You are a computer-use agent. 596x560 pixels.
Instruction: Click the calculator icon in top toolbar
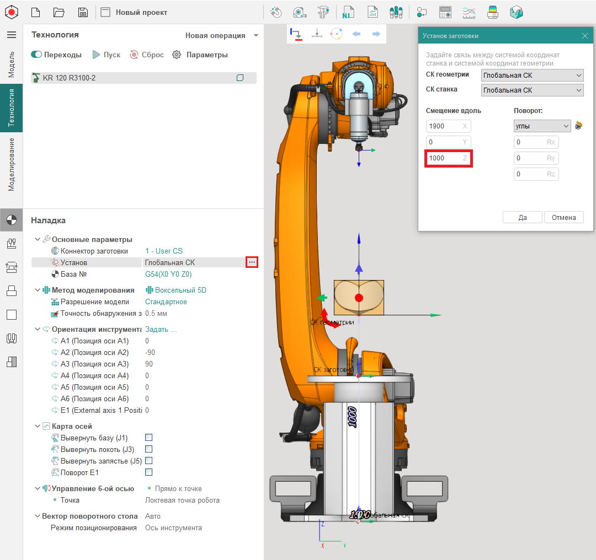[x=445, y=12]
